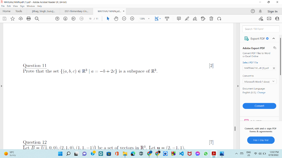Open the Fill & Sign tool
This screenshot has height=158, width=282.
point(195,18)
